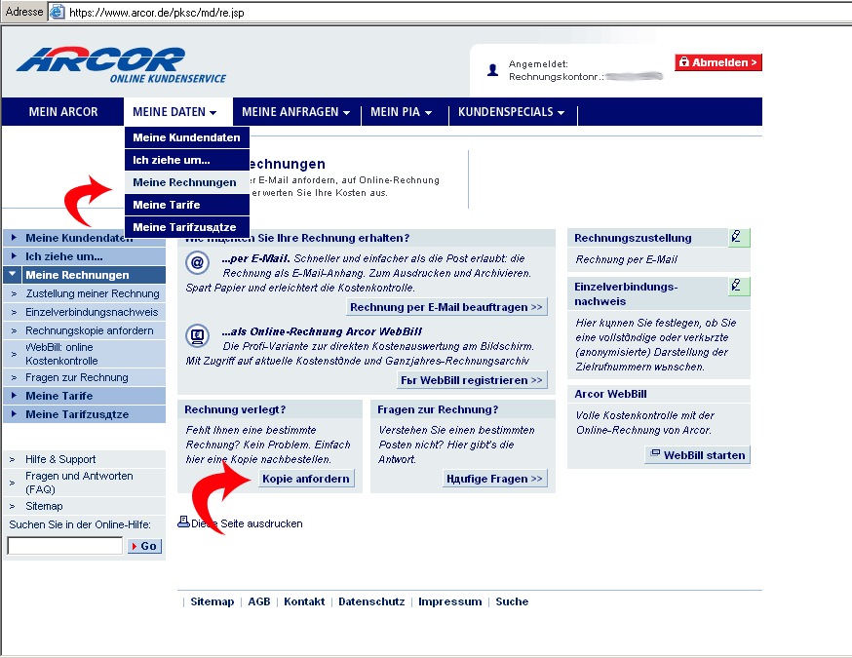Click edit icon next to Rechnungszustellung
The height and width of the screenshot is (658, 852).
739,237
